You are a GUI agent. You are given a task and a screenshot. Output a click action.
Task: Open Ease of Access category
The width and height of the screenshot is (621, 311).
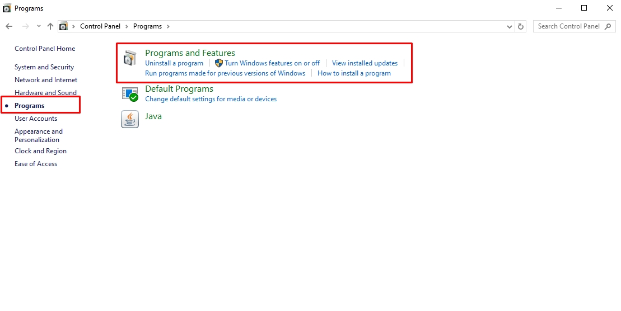(36, 164)
